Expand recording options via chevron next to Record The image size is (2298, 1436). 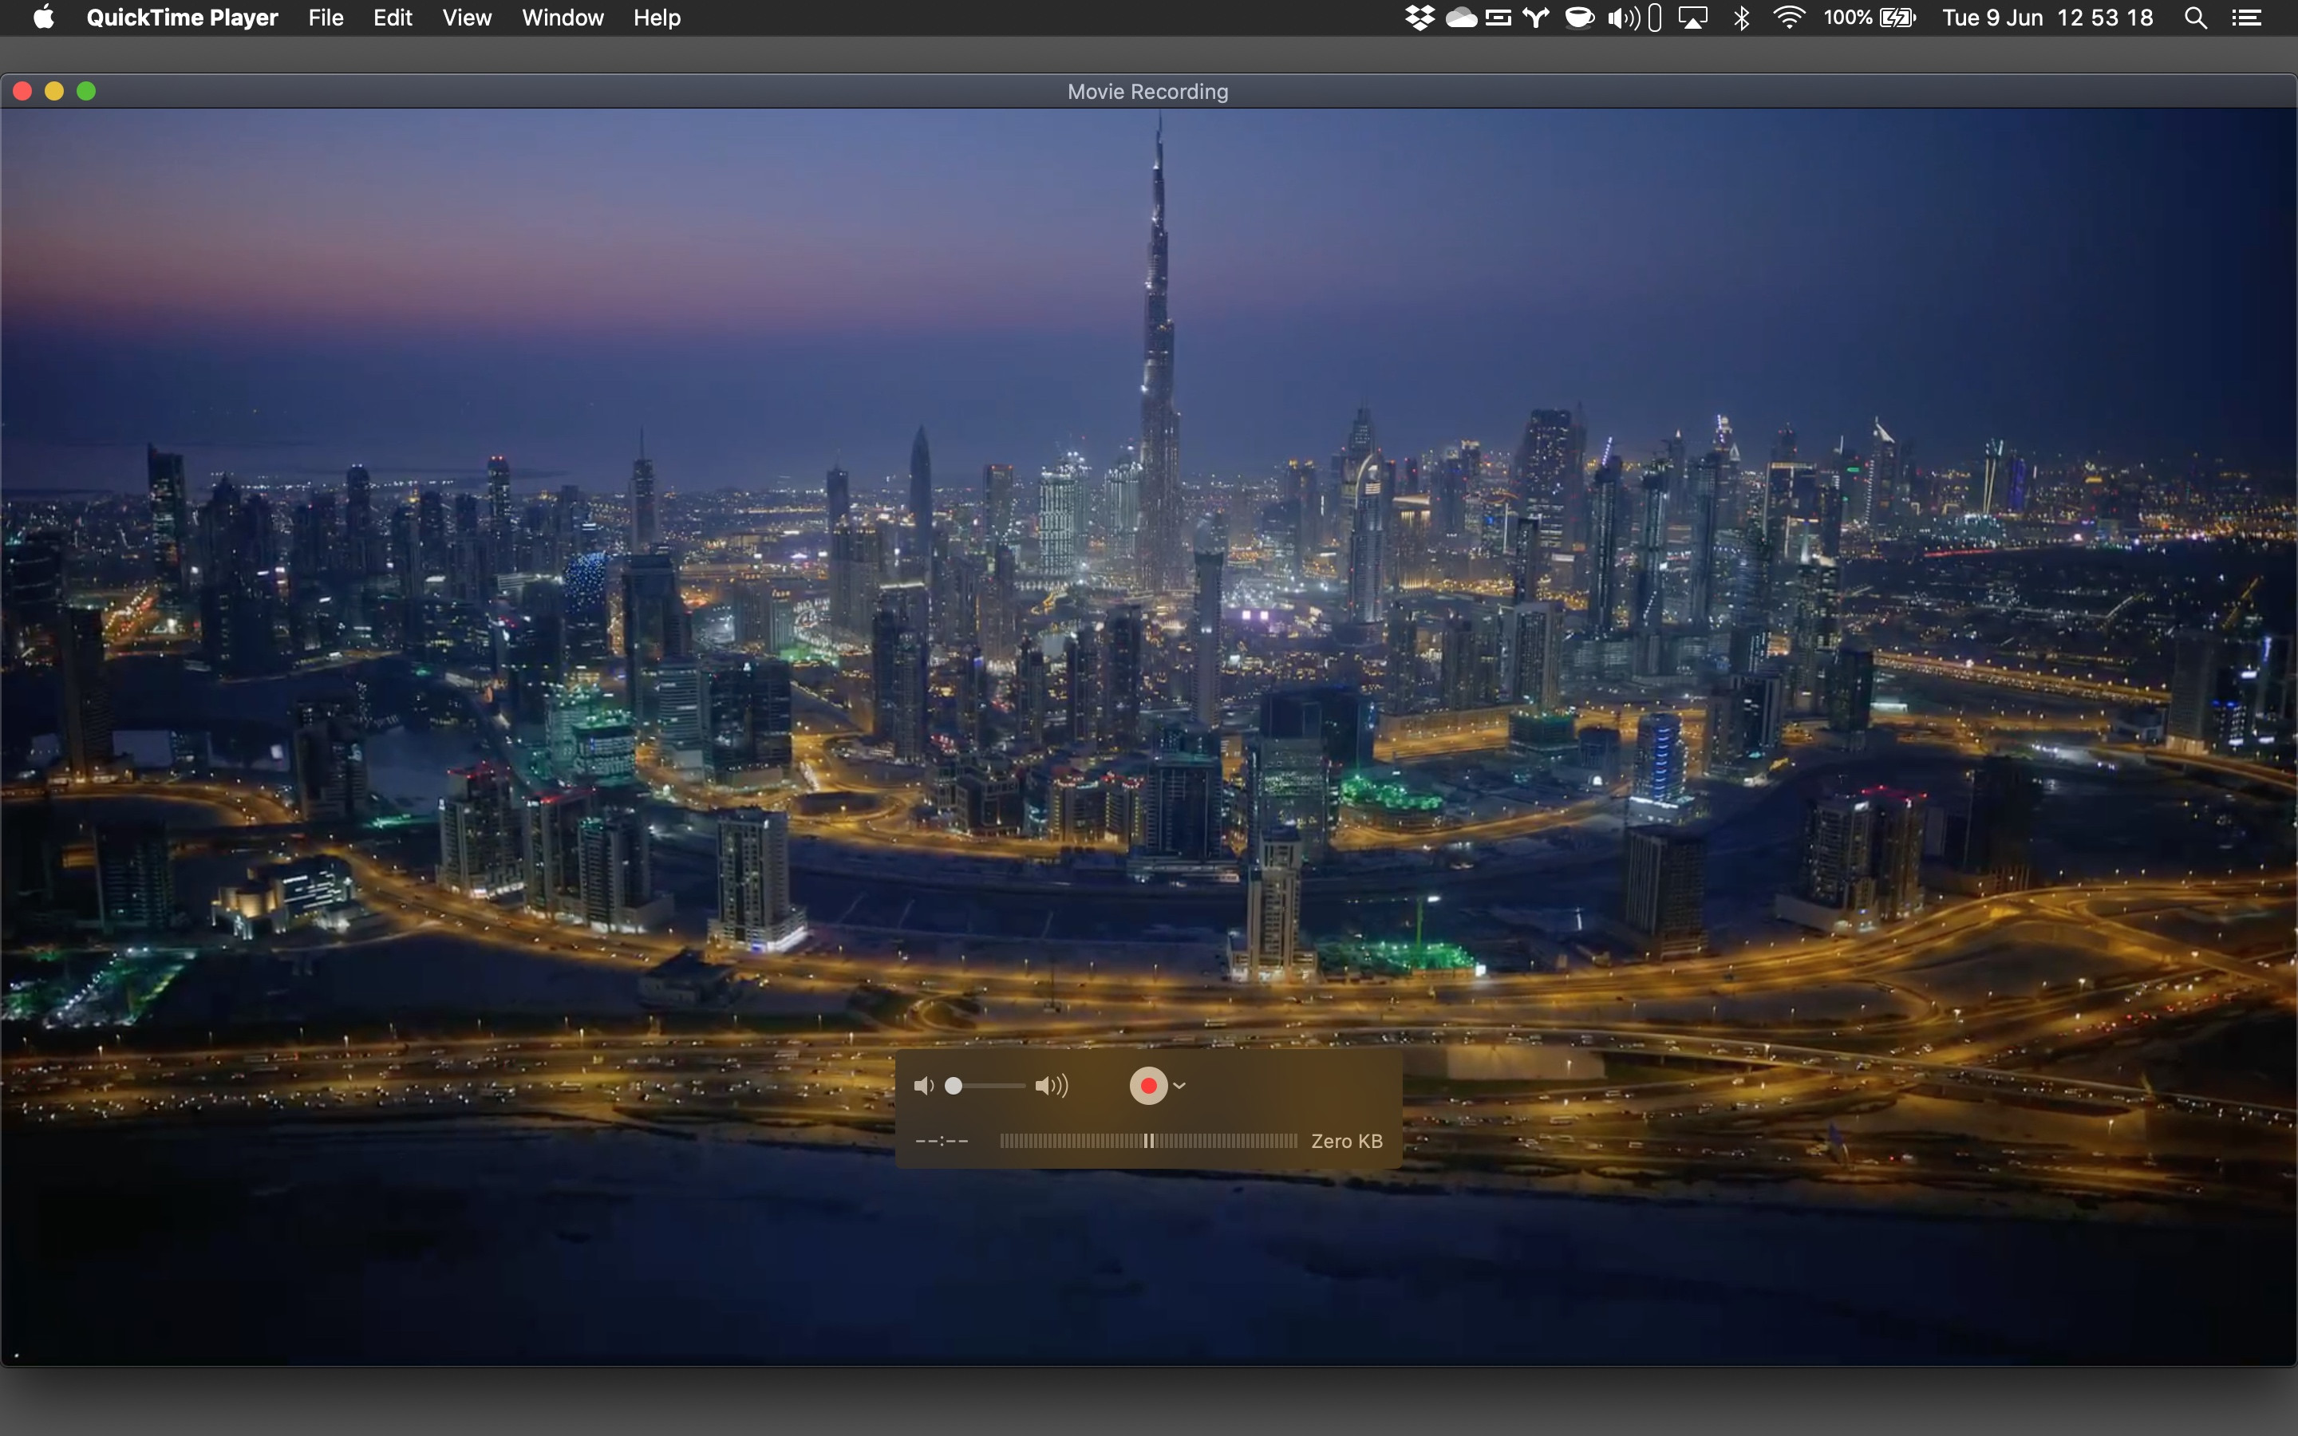[1179, 1086]
